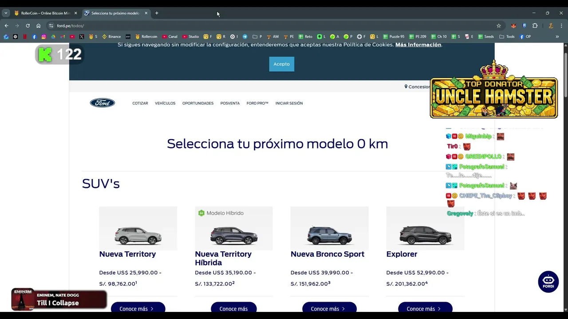Go to browser home page

click(x=38, y=26)
